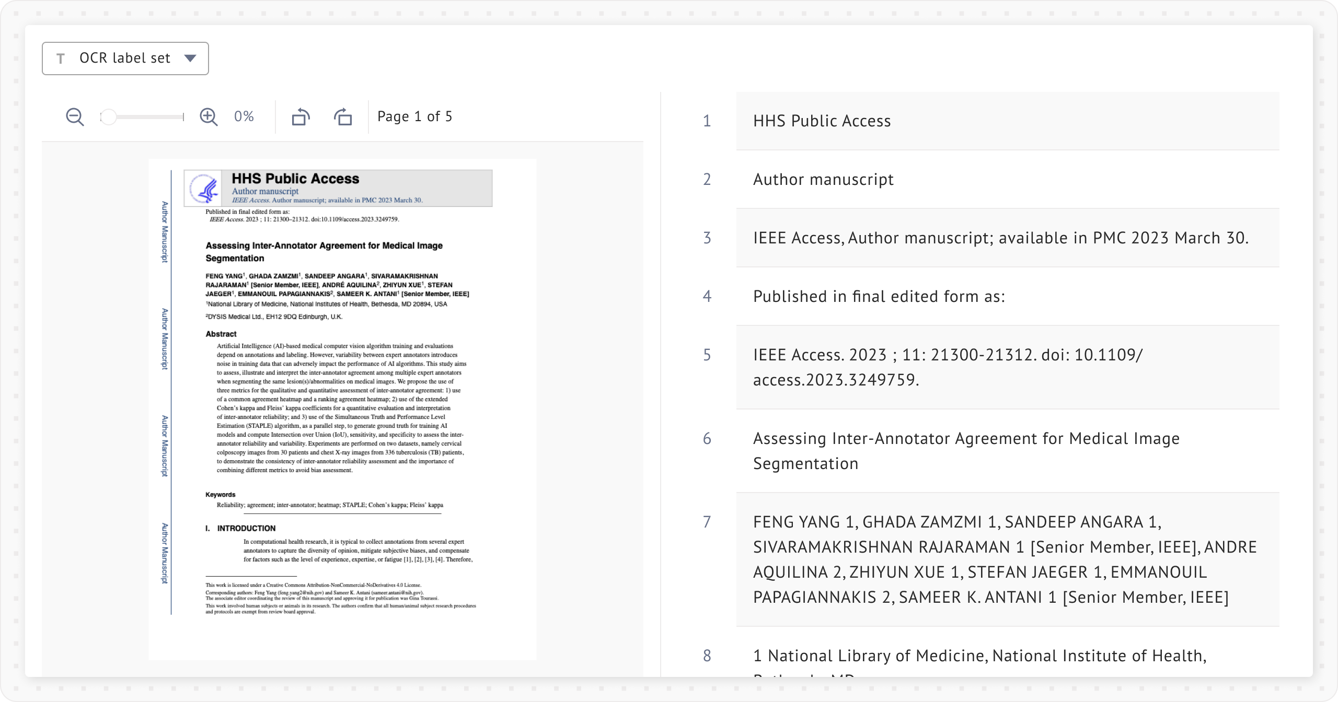
Task: Click the zoom level slider handle
Action: (109, 117)
